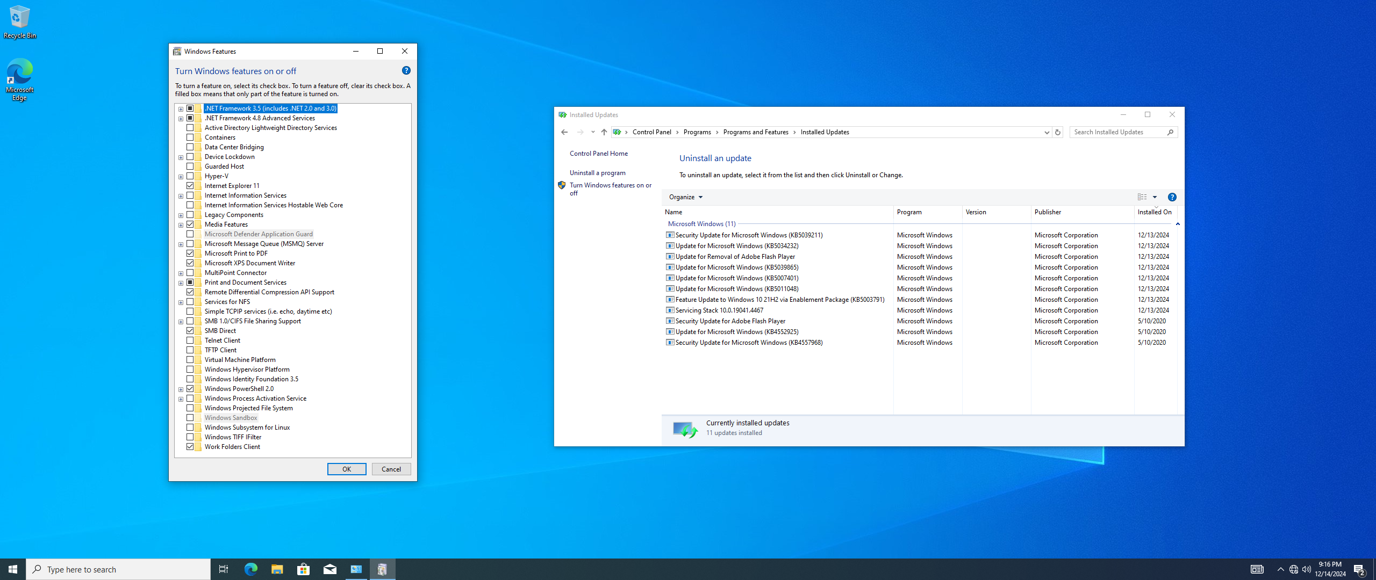Click the help icon in Installed Updates toolbar

(x=1172, y=197)
